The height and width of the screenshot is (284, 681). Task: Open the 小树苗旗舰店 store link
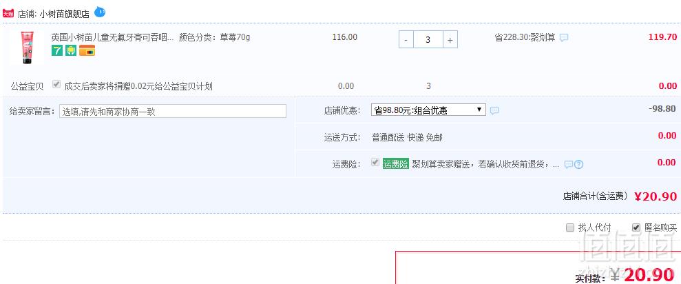64,14
